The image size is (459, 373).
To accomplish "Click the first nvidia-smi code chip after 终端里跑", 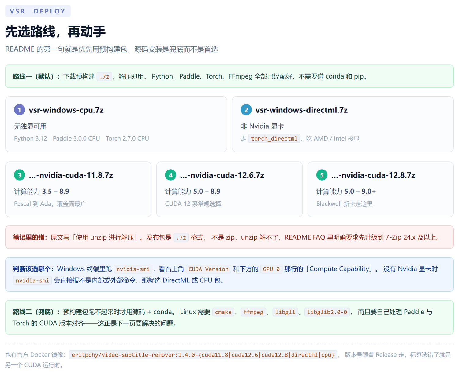I will 133,269.
